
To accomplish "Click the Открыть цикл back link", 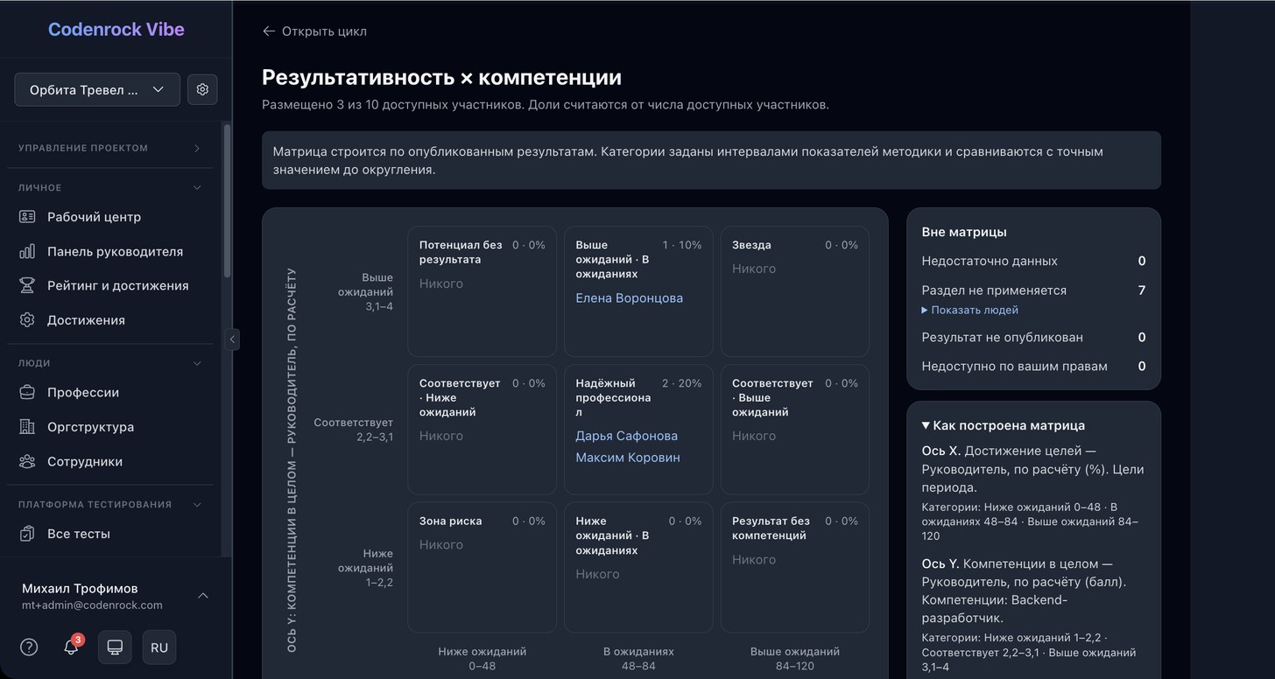I will (x=314, y=31).
